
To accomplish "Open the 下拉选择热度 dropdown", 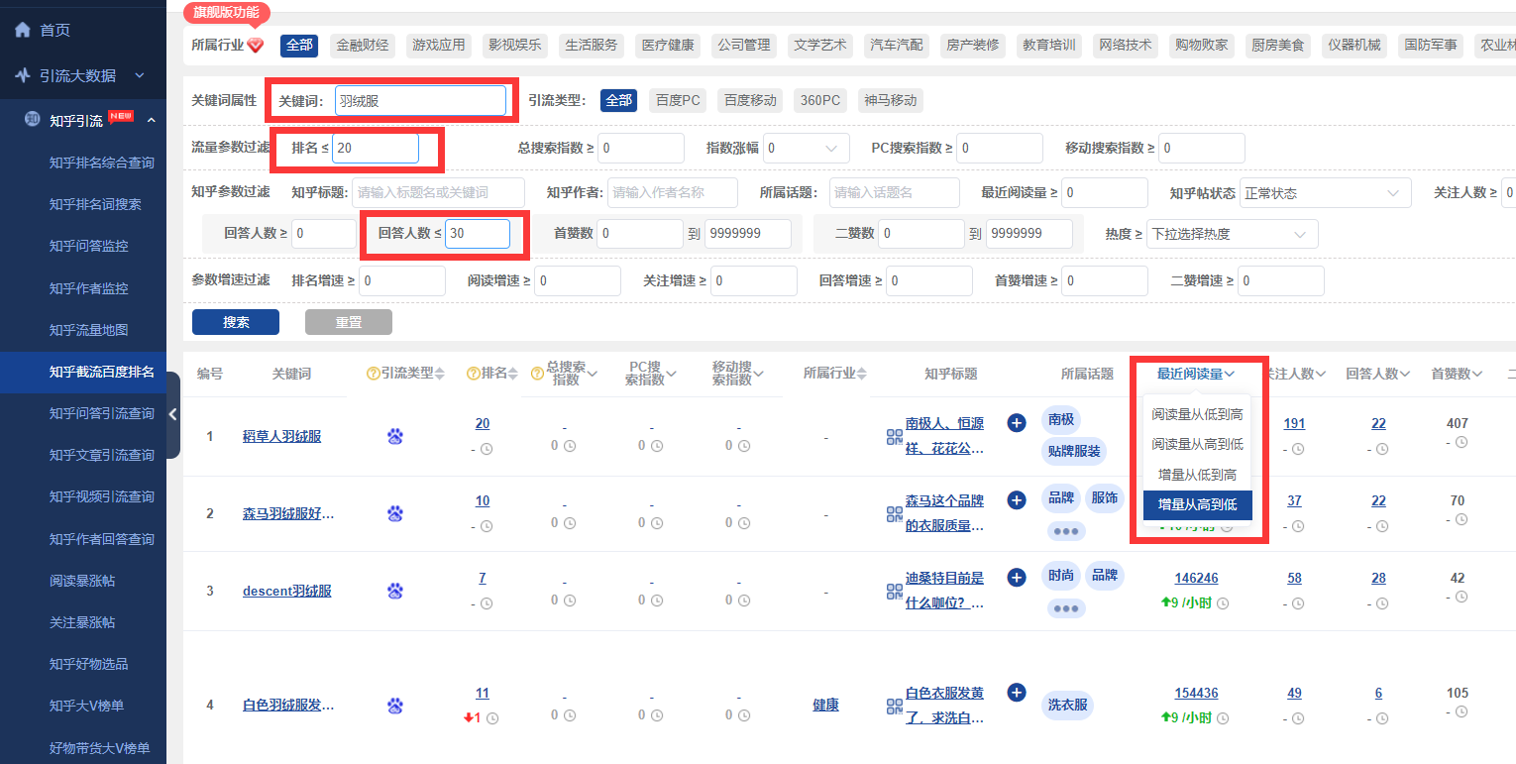I will pos(1233,234).
